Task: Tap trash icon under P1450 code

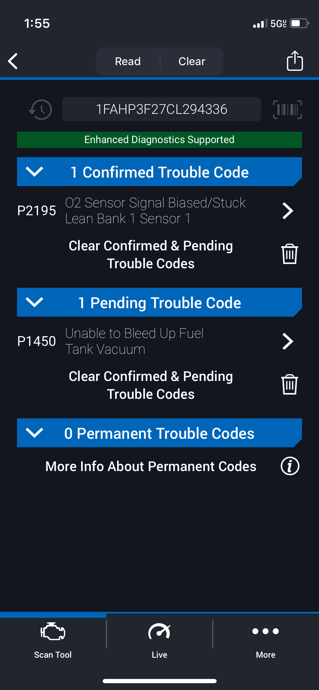Action: (289, 385)
